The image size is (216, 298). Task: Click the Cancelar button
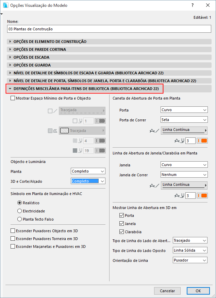[167, 291]
